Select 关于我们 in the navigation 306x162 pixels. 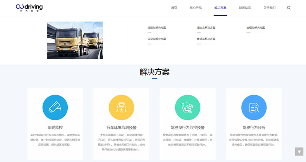tap(269, 8)
